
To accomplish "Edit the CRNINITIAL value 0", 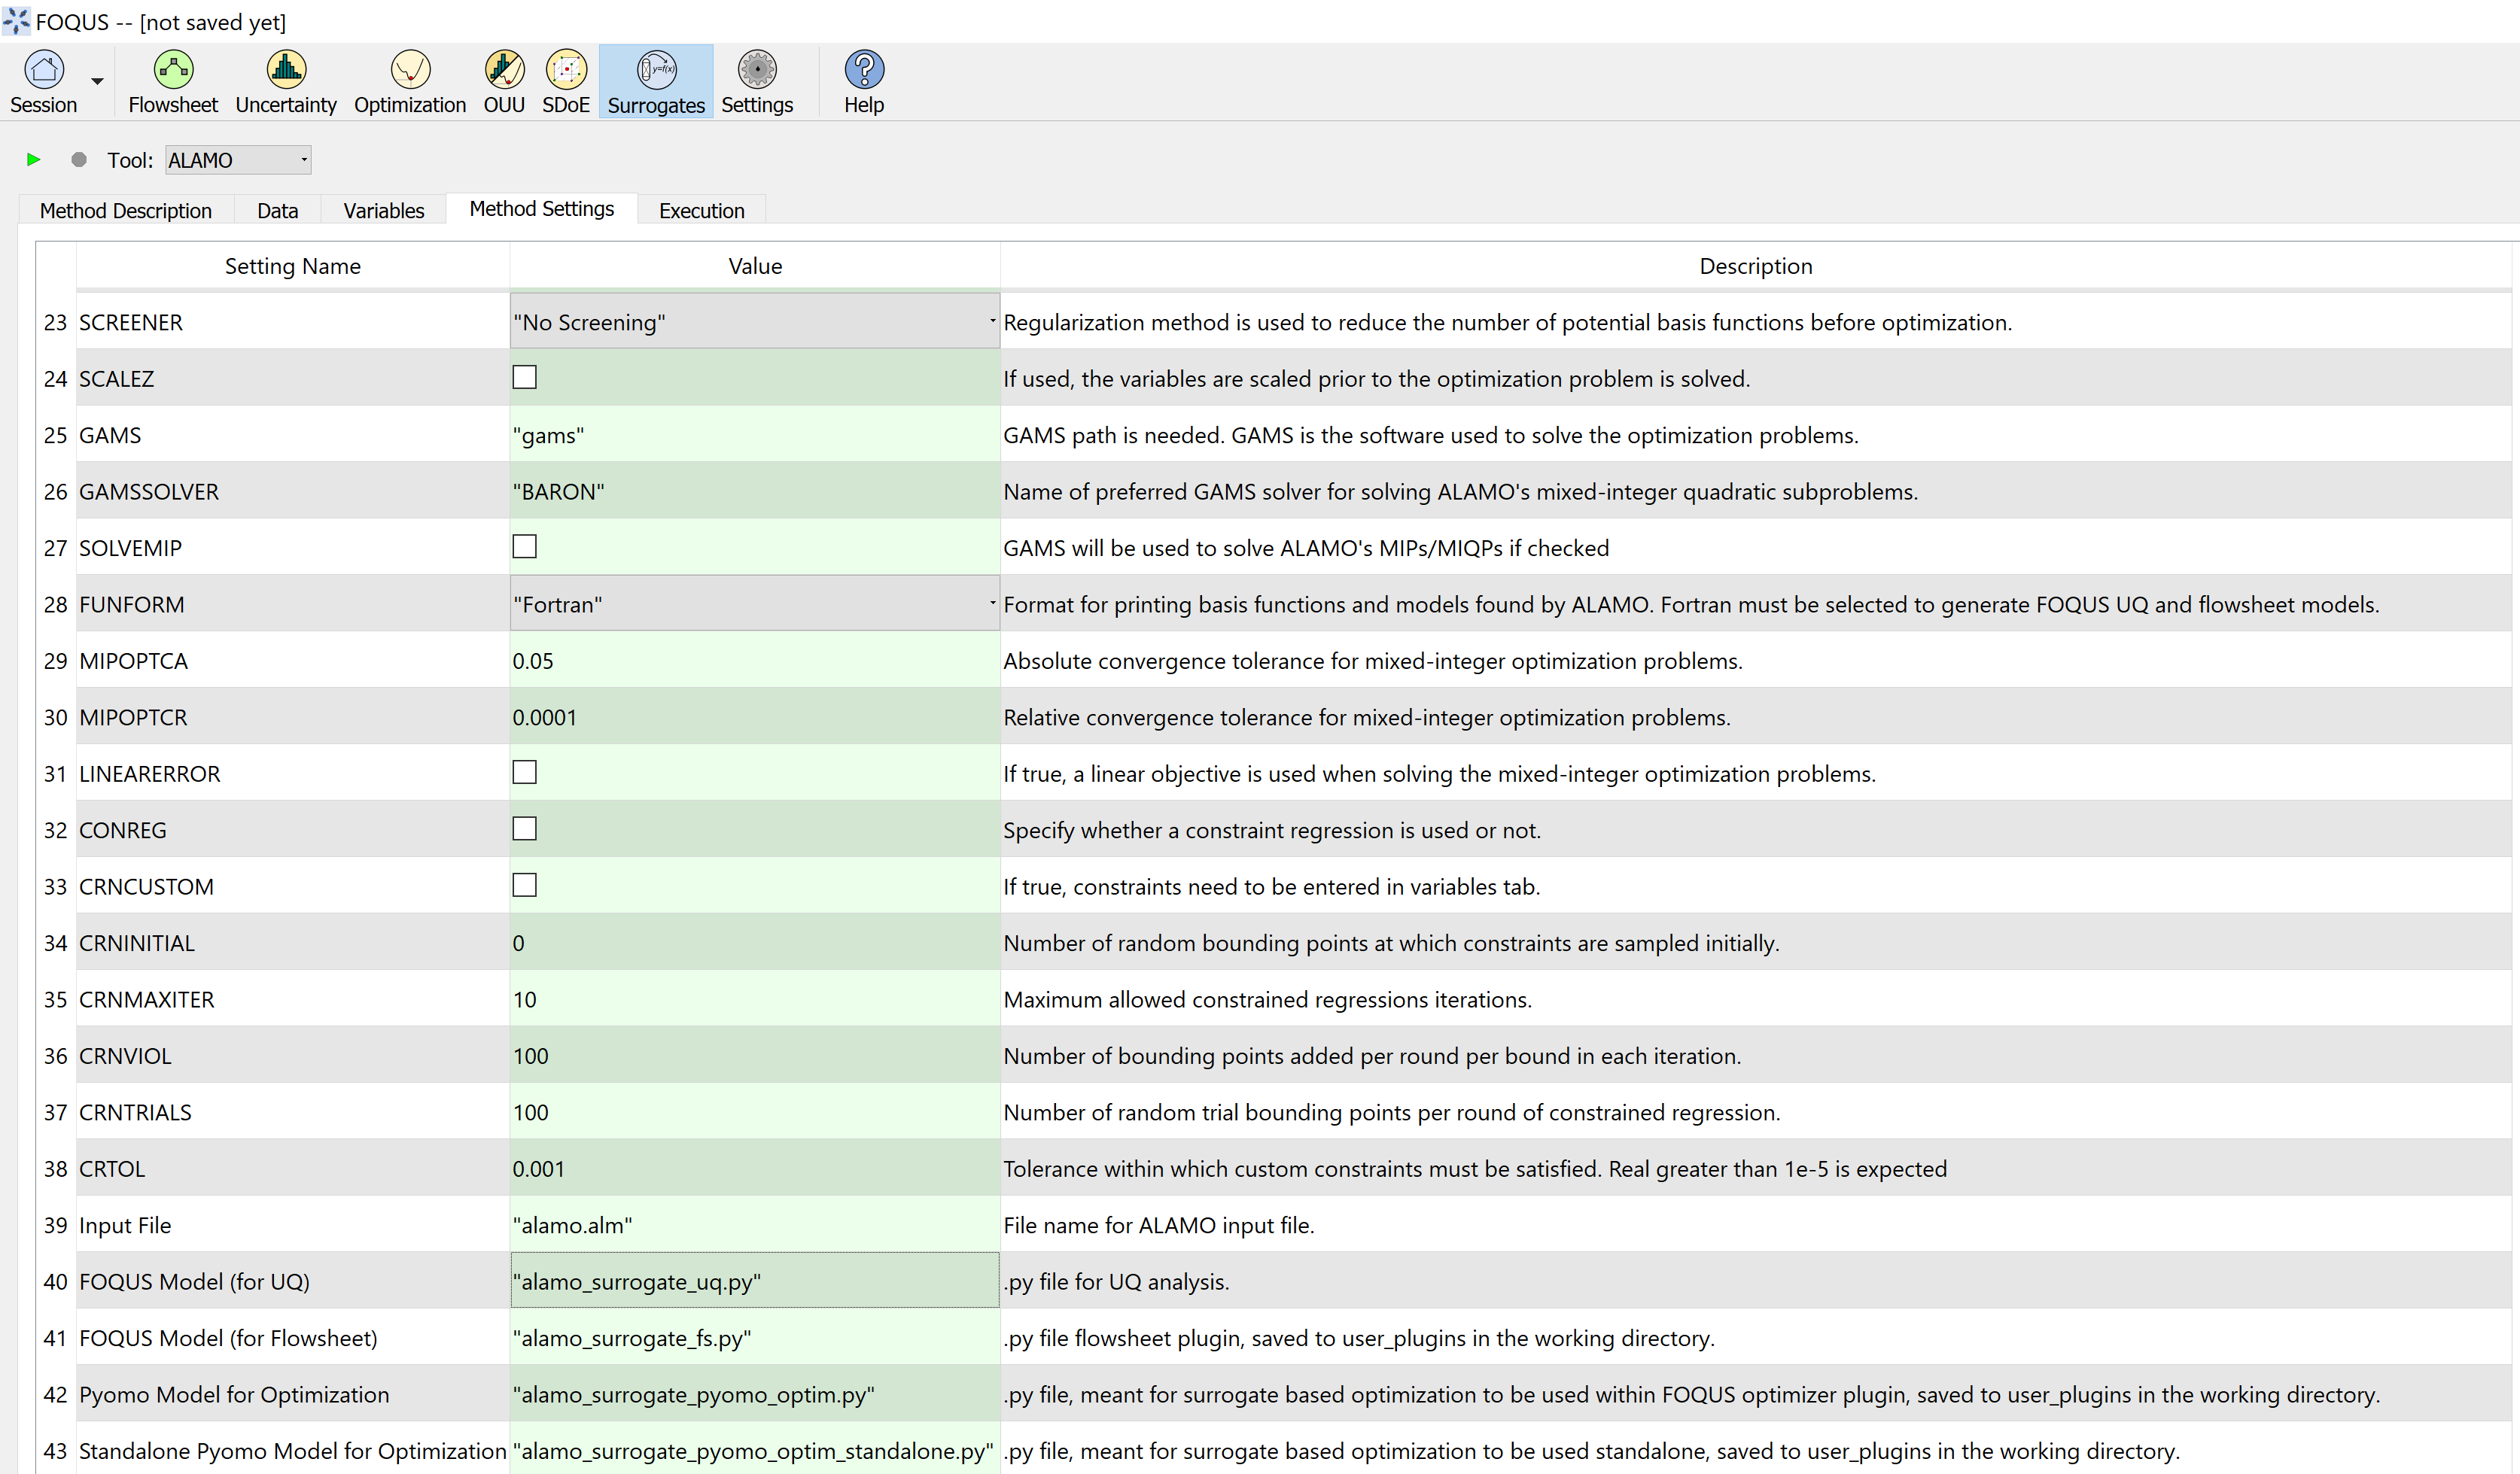I will point(754,942).
